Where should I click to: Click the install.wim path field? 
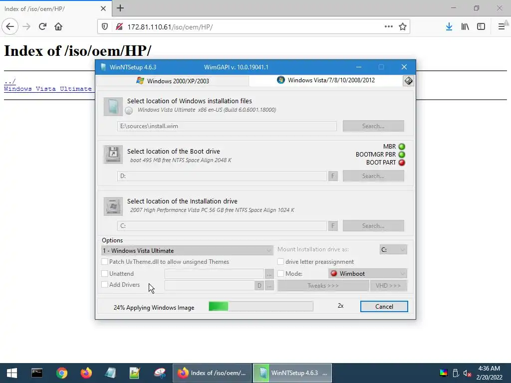click(227, 126)
